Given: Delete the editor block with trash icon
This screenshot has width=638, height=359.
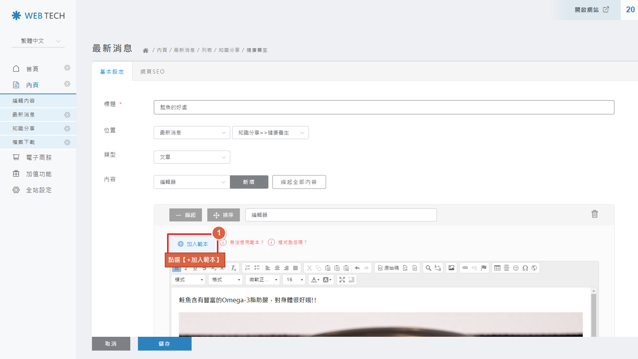Looking at the screenshot, I should click(x=594, y=214).
